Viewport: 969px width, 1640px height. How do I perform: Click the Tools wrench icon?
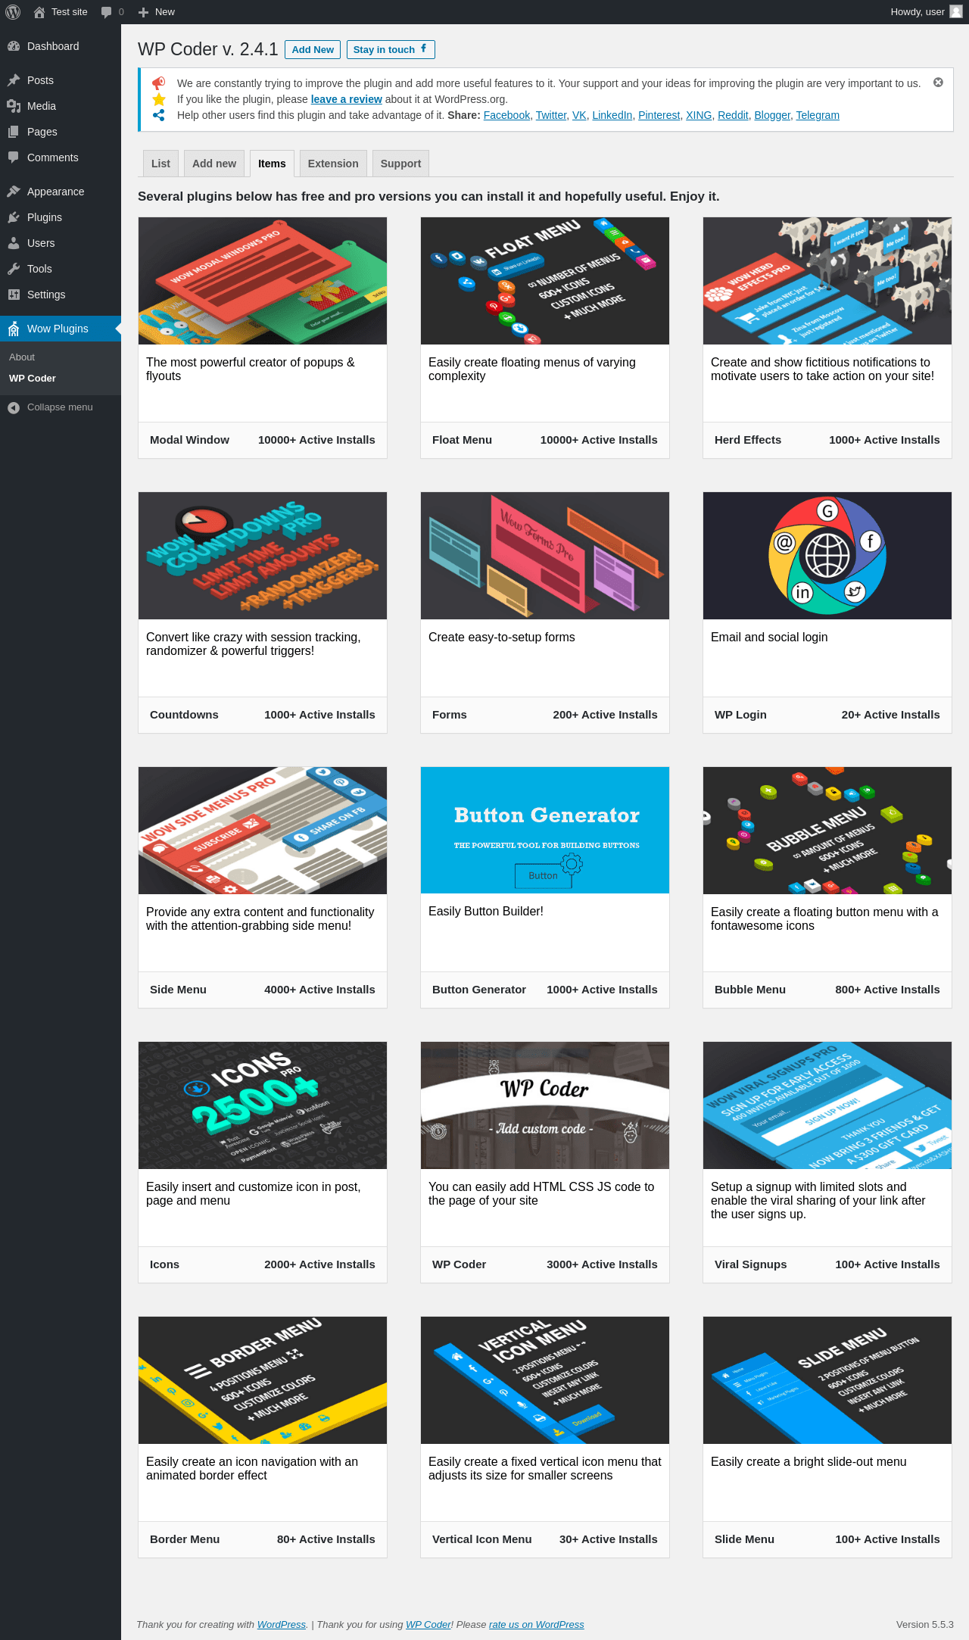coord(14,269)
